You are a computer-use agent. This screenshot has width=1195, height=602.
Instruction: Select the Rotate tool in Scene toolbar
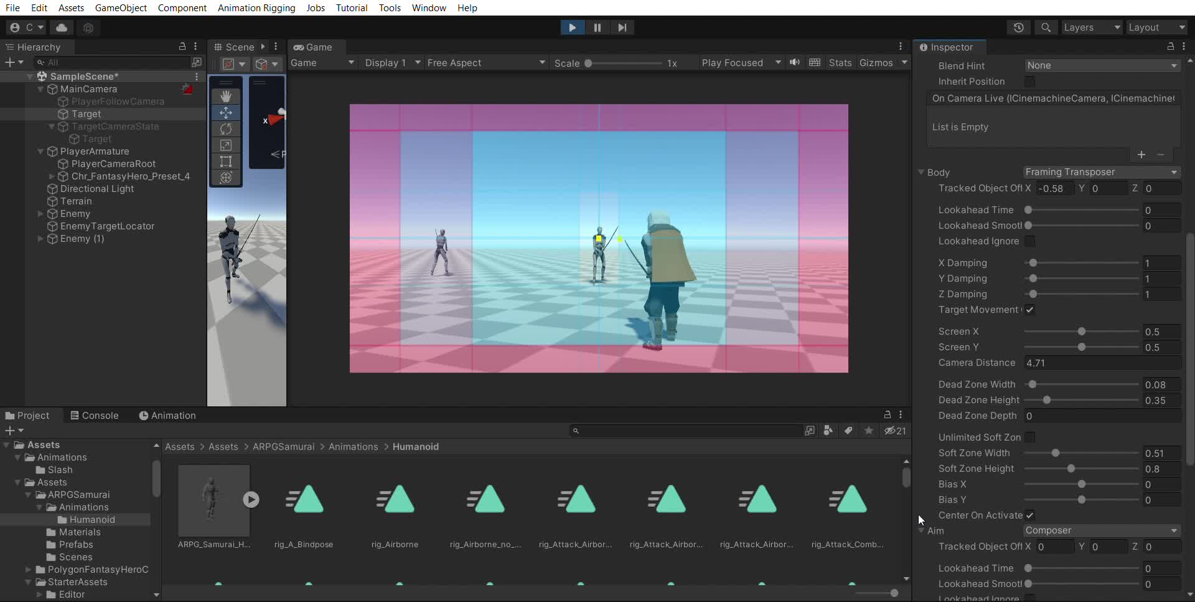pos(226,129)
